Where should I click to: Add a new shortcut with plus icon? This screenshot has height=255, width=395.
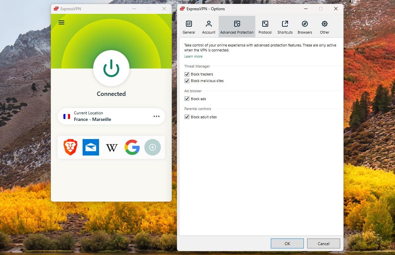[x=152, y=147]
